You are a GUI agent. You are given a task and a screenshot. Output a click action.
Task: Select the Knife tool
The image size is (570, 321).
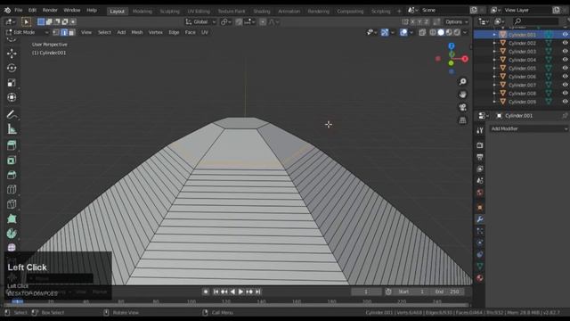12,204
